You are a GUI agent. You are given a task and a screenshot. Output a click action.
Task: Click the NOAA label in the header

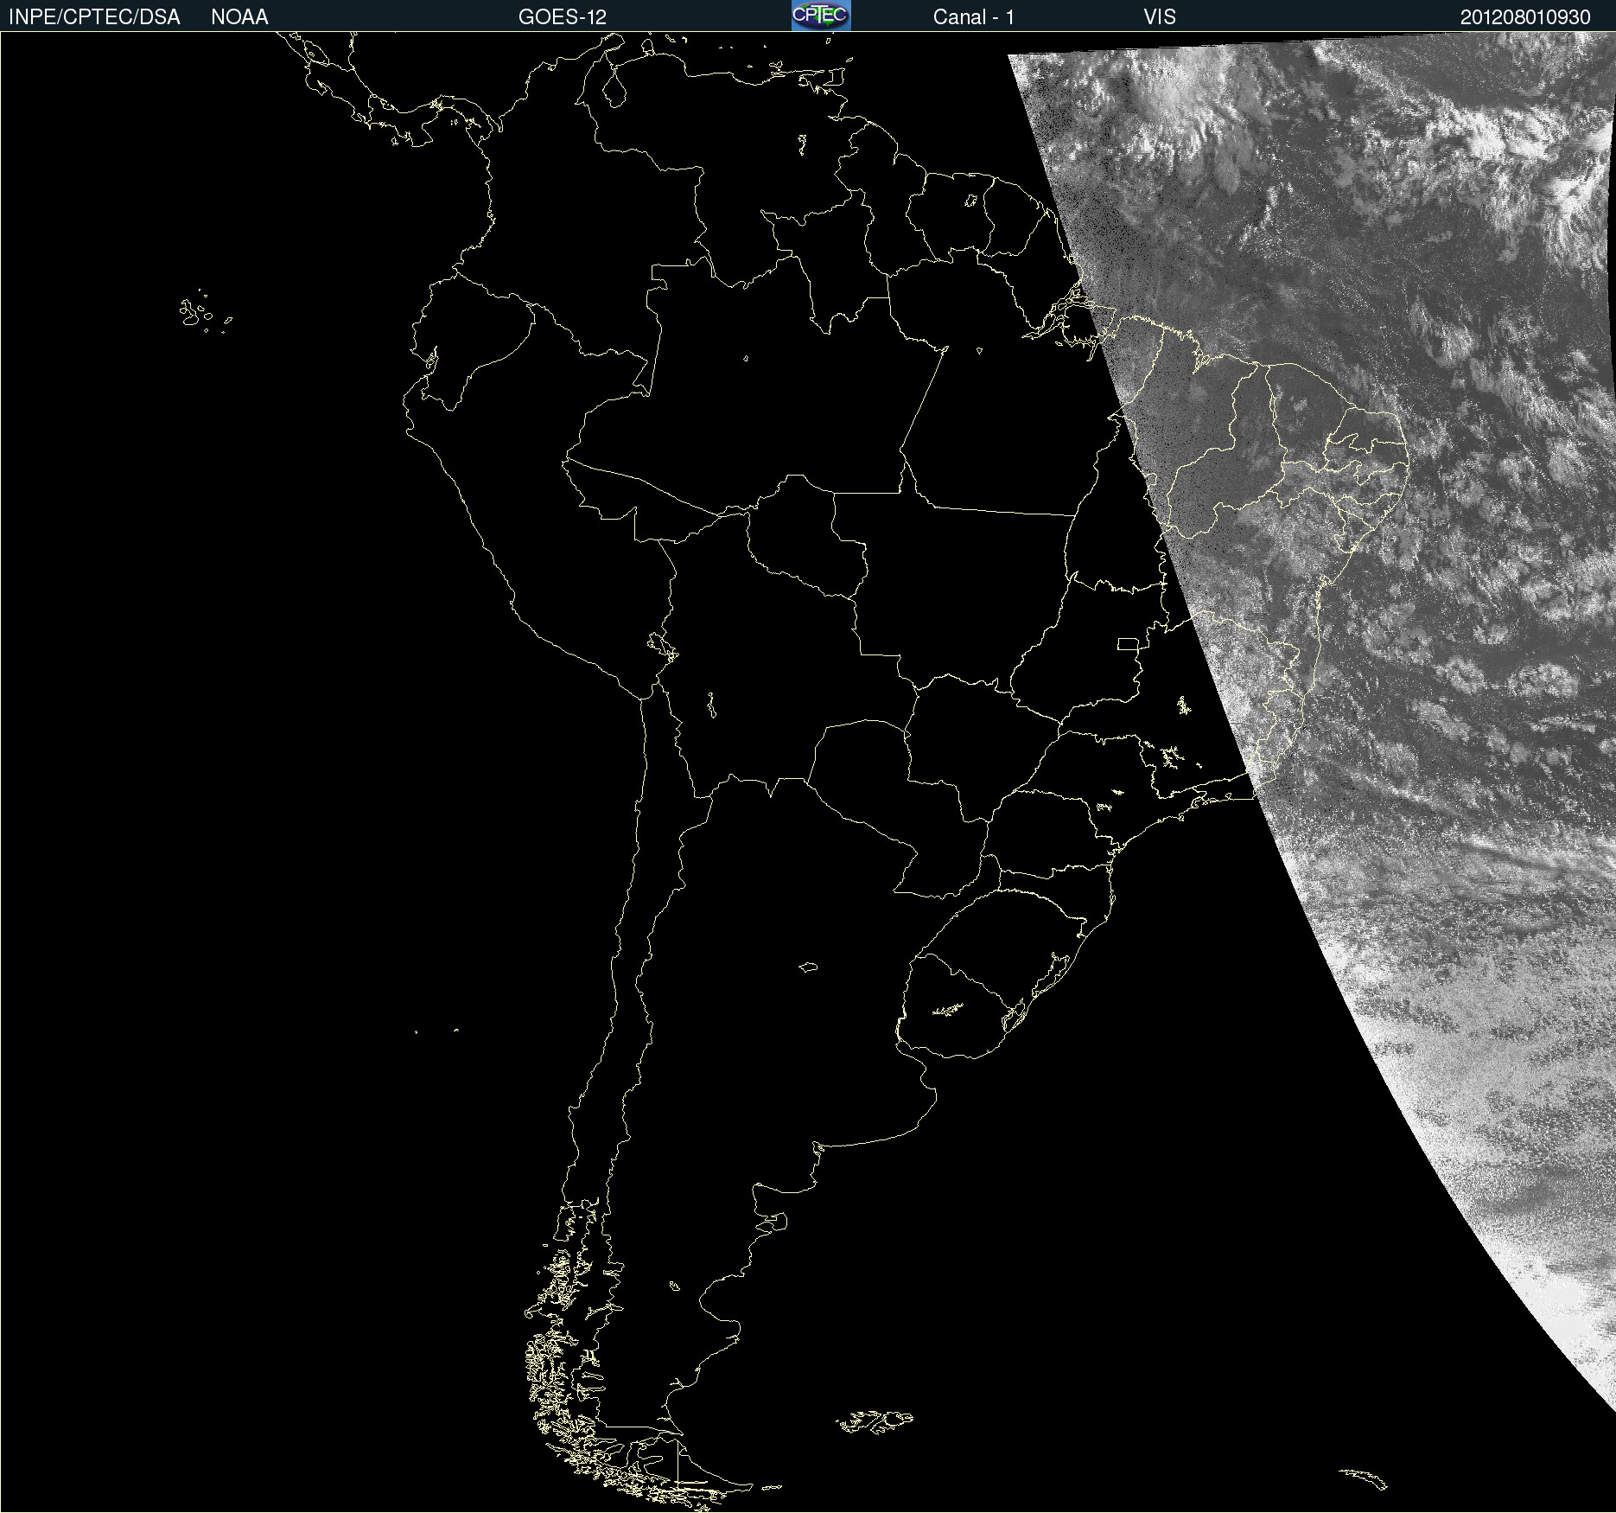239,17
